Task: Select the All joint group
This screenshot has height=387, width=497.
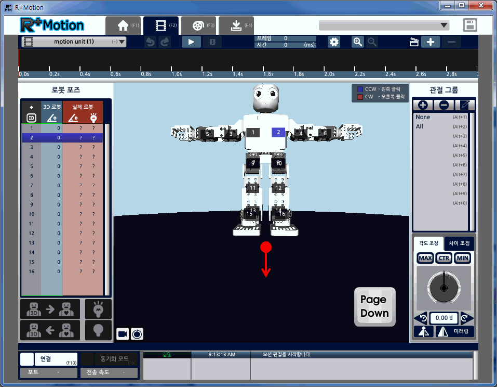Action: pyautogui.click(x=420, y=126)
